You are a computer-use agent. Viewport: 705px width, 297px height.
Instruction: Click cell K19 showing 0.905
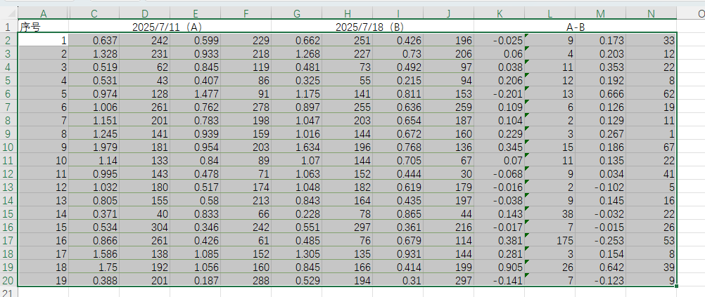(499, 268)
